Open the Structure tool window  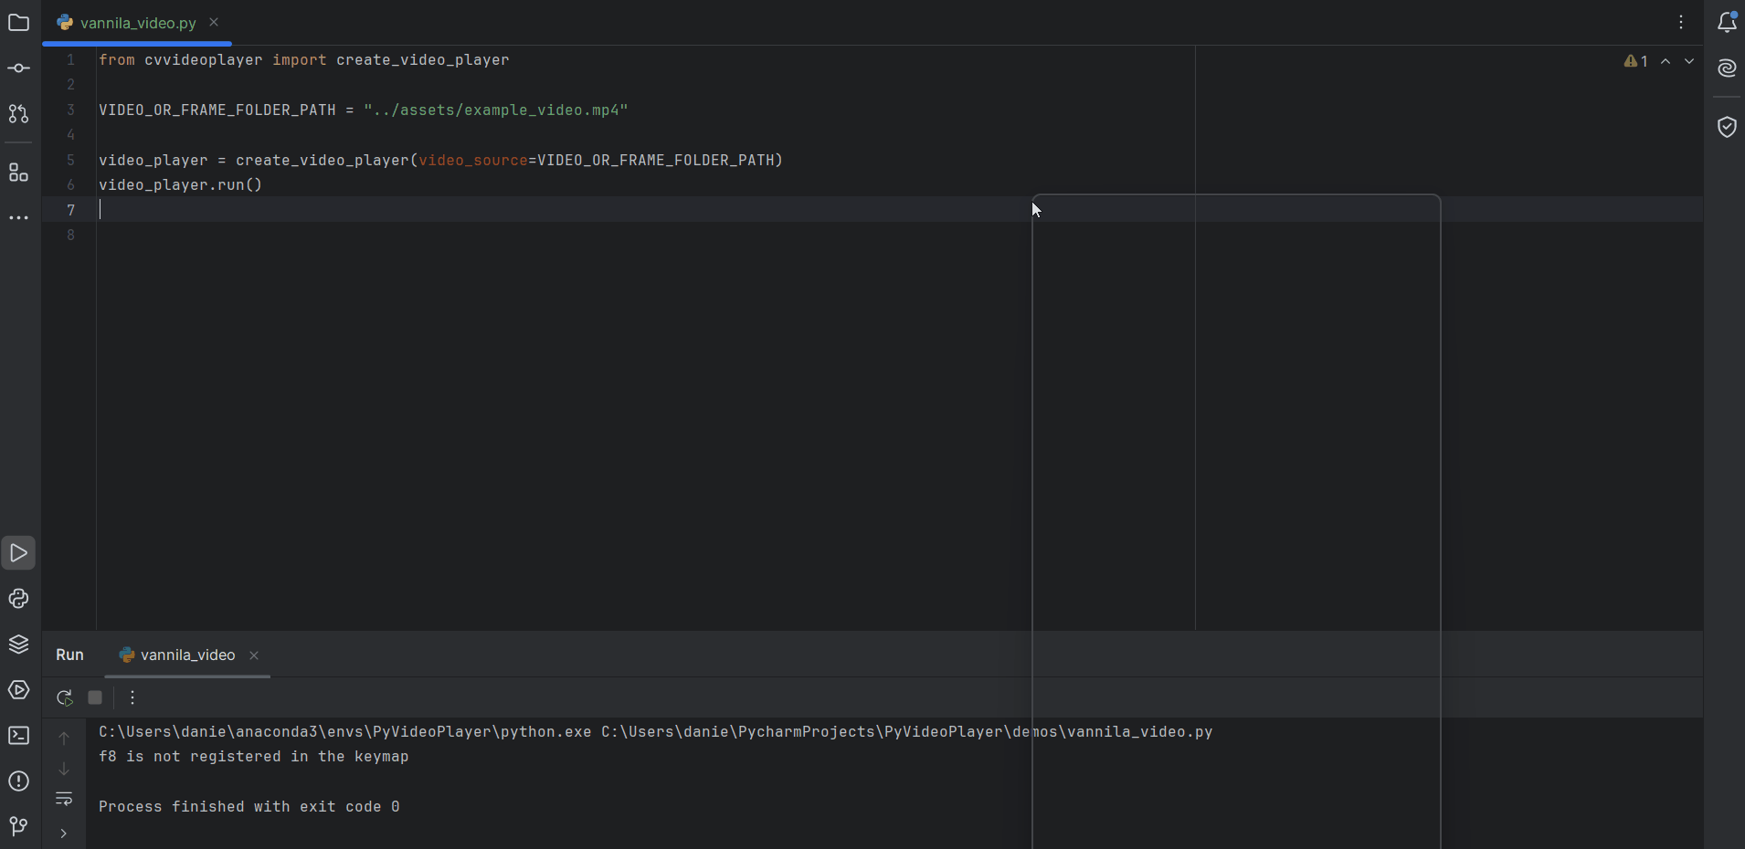pos(18,173)
